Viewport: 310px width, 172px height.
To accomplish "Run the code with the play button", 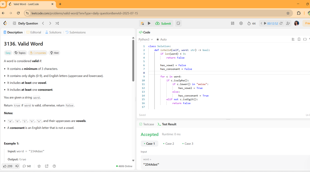I will click(149, 23).
